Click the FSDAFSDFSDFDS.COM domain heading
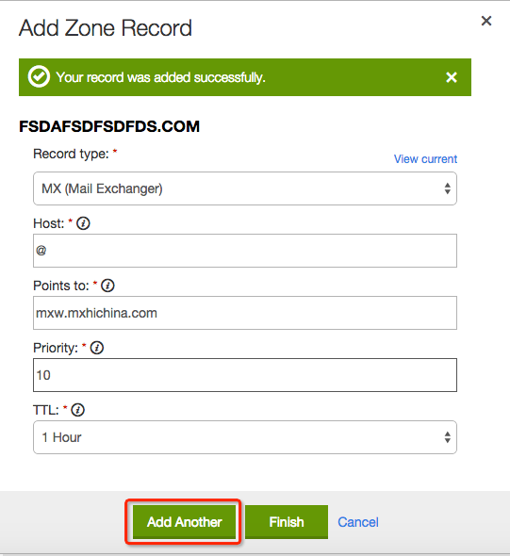510x556 pixels. (109, 126)
